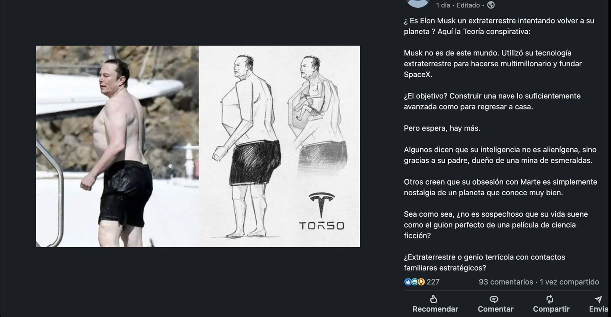This screenshot has height=317, width=611.
Task: Open the 93 comentarios link
Action: tap(506, 282)
